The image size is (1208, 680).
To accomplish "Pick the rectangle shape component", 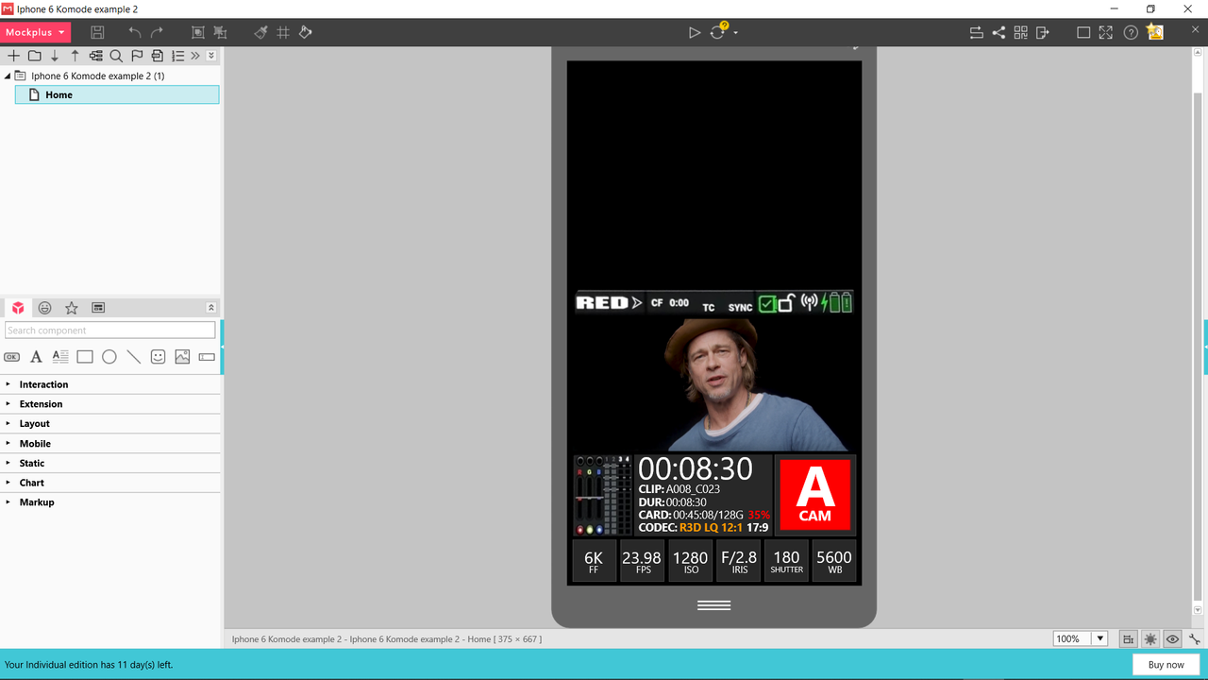I will 85,357.
